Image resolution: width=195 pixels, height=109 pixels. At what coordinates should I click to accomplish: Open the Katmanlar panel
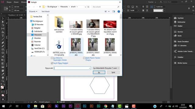tap(179, 22)
